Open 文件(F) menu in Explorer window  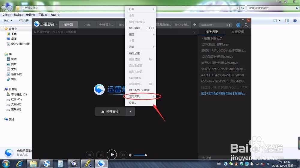tap(6, 15)
